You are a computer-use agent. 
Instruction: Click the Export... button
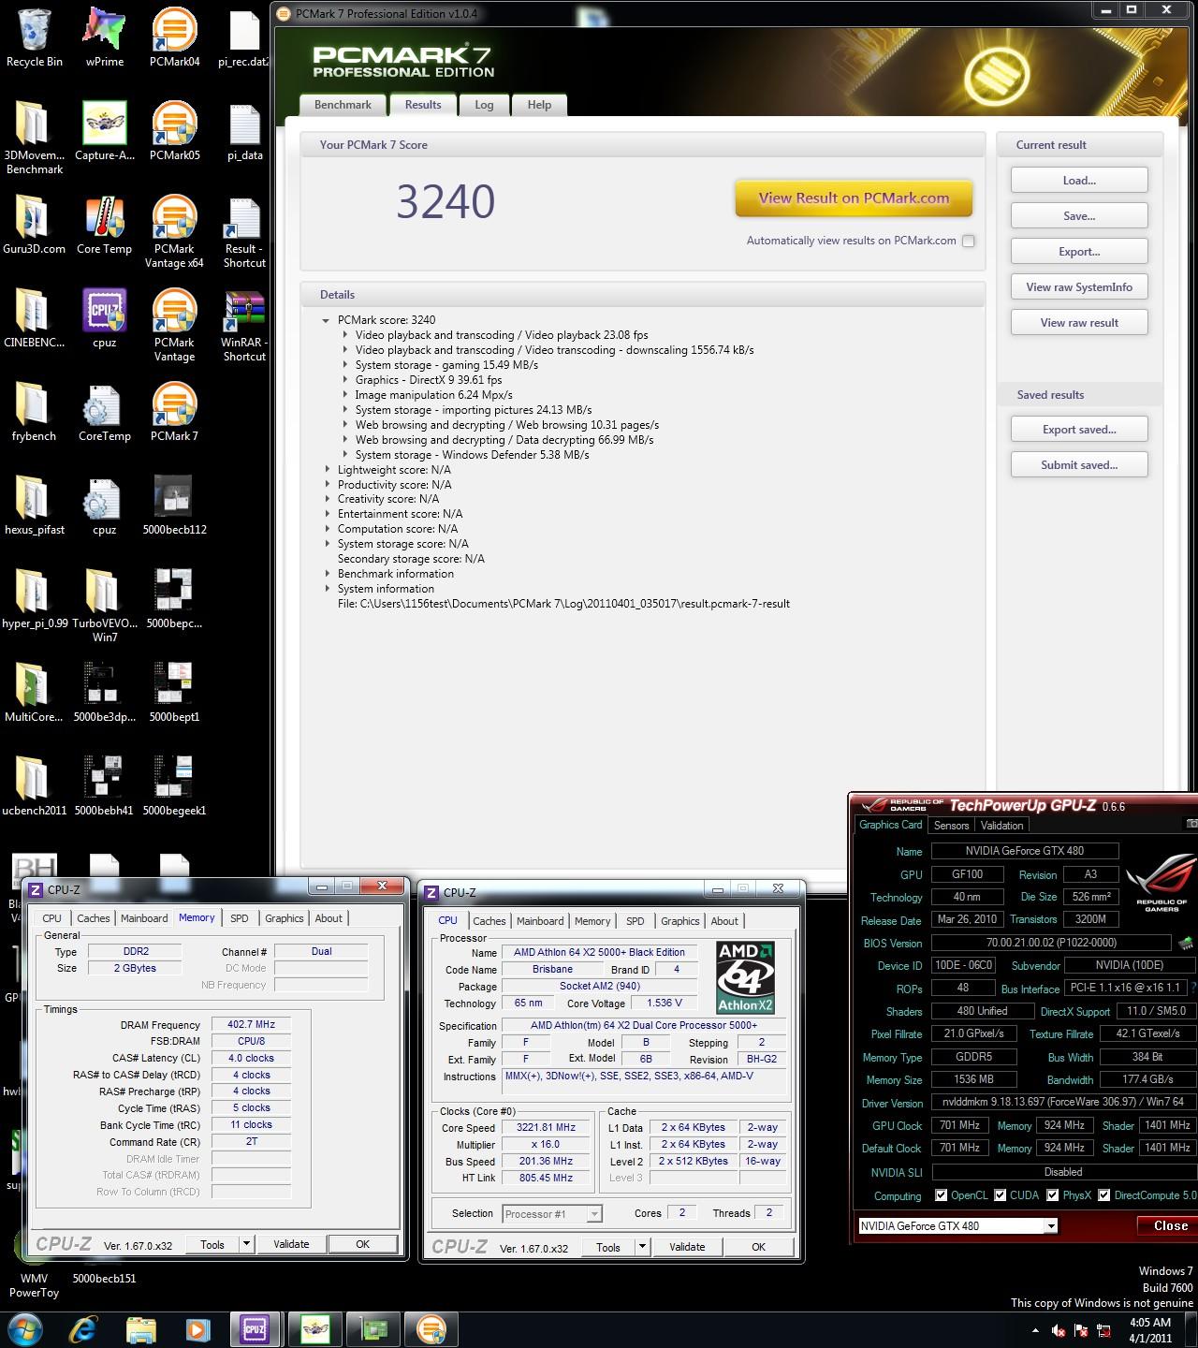[x=1079, y=252]
